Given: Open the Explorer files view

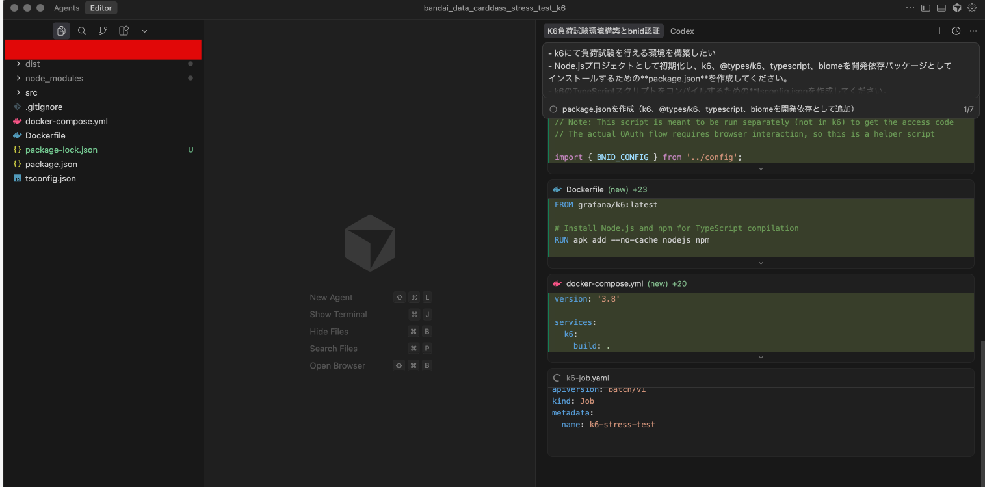Looking at the screenshot, I should (x=61, y=31).
